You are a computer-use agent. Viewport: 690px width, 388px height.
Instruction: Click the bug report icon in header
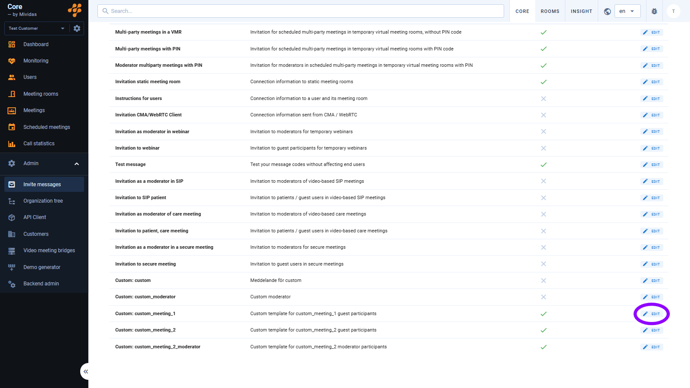pos(654,12)
